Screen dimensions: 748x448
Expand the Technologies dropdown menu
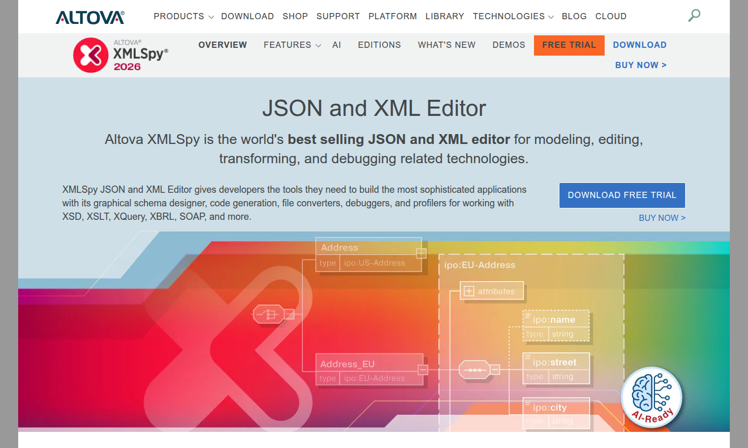pos(513,17)
